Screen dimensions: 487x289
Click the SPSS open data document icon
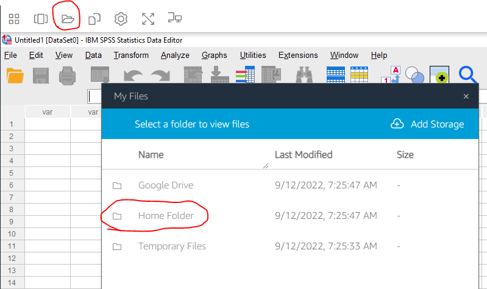15,76
